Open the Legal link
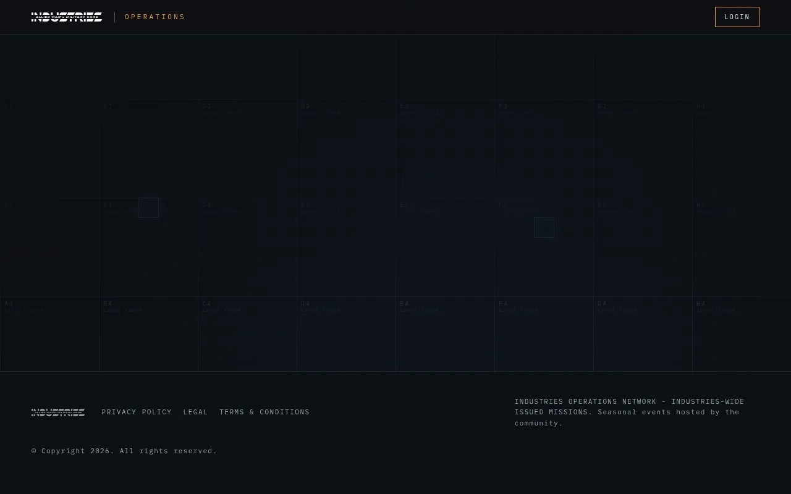The width and height of the screenshot is (791, 494). 195,412
